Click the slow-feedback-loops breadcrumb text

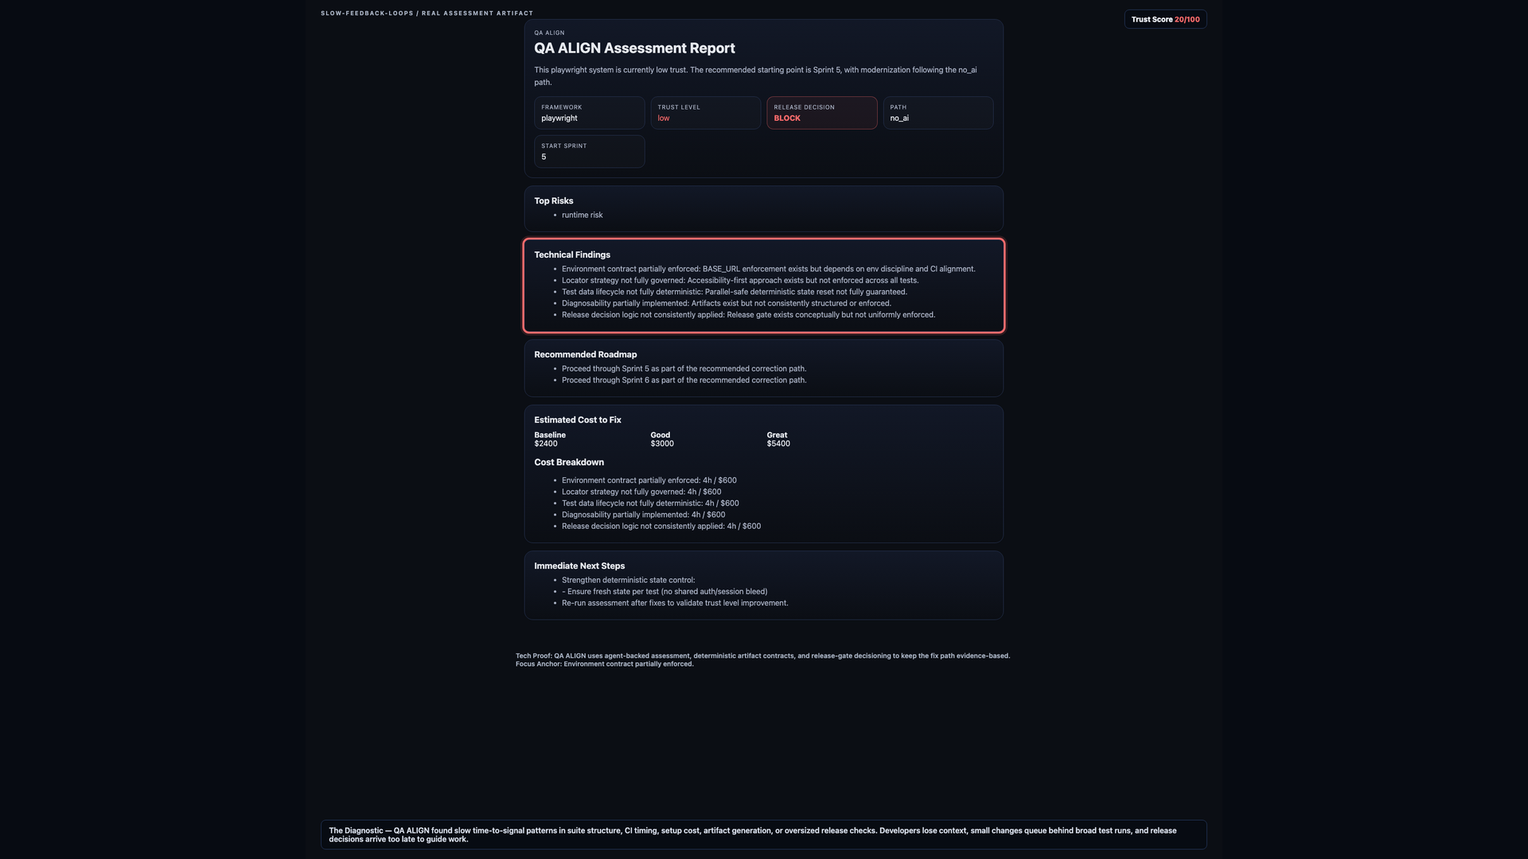(367, 14)
